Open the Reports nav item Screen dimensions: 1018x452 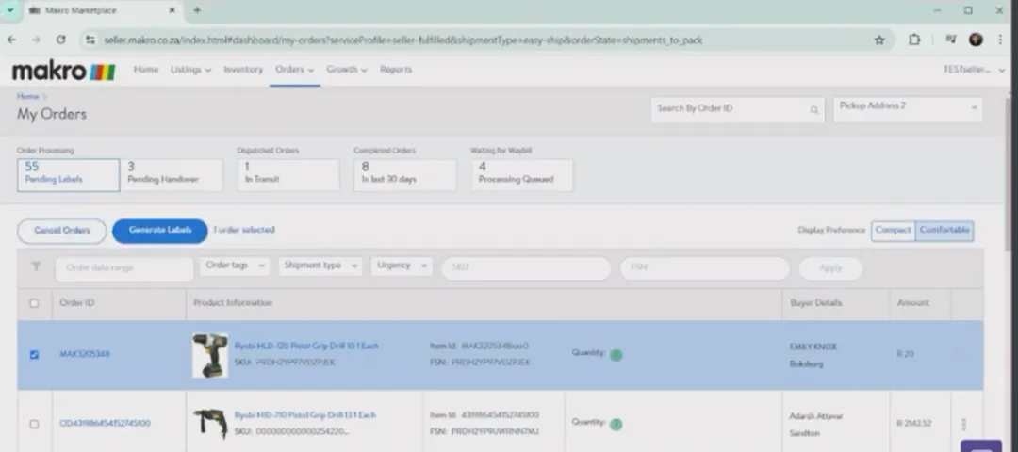tap(395, 70)
